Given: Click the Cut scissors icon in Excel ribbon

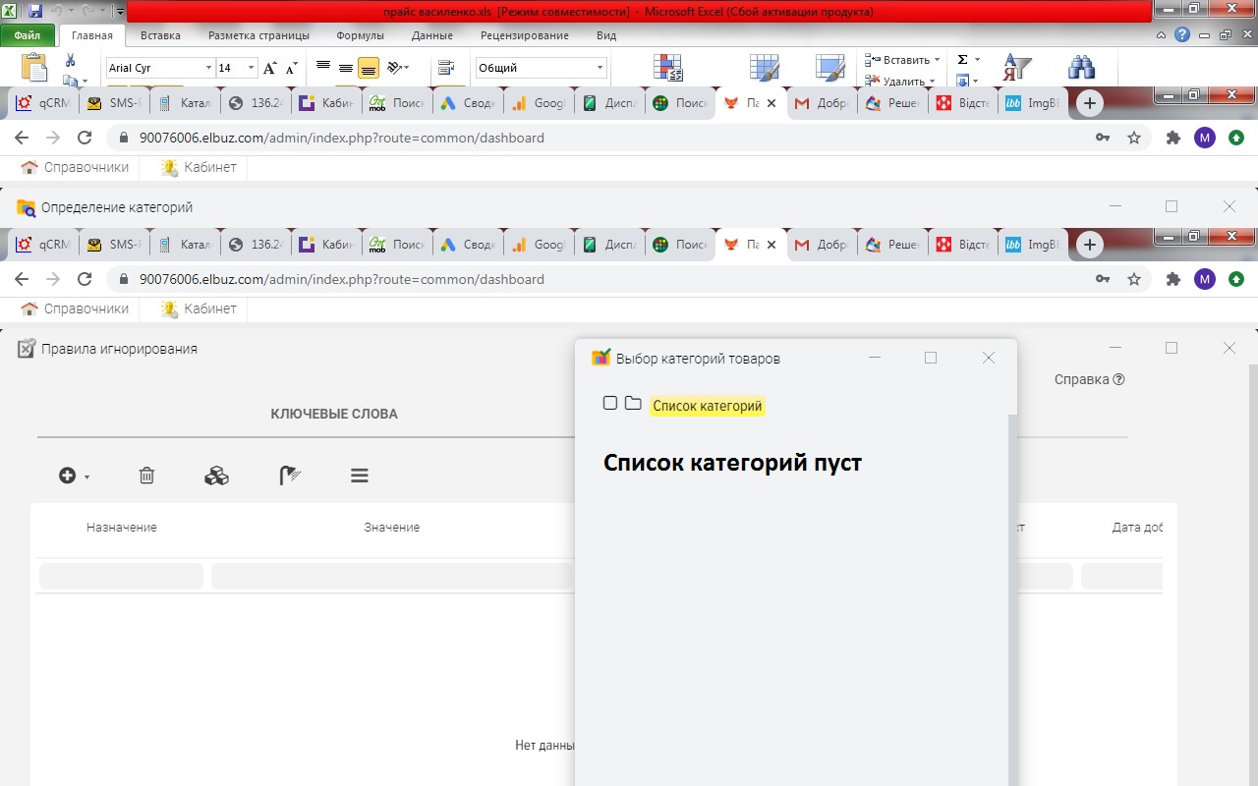Looking at the screenshot, I should (x=70, y=61).
